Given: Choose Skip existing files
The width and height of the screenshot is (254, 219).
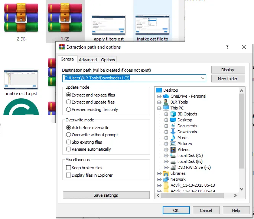Looking at the screenshot, I should click(84, 142).
